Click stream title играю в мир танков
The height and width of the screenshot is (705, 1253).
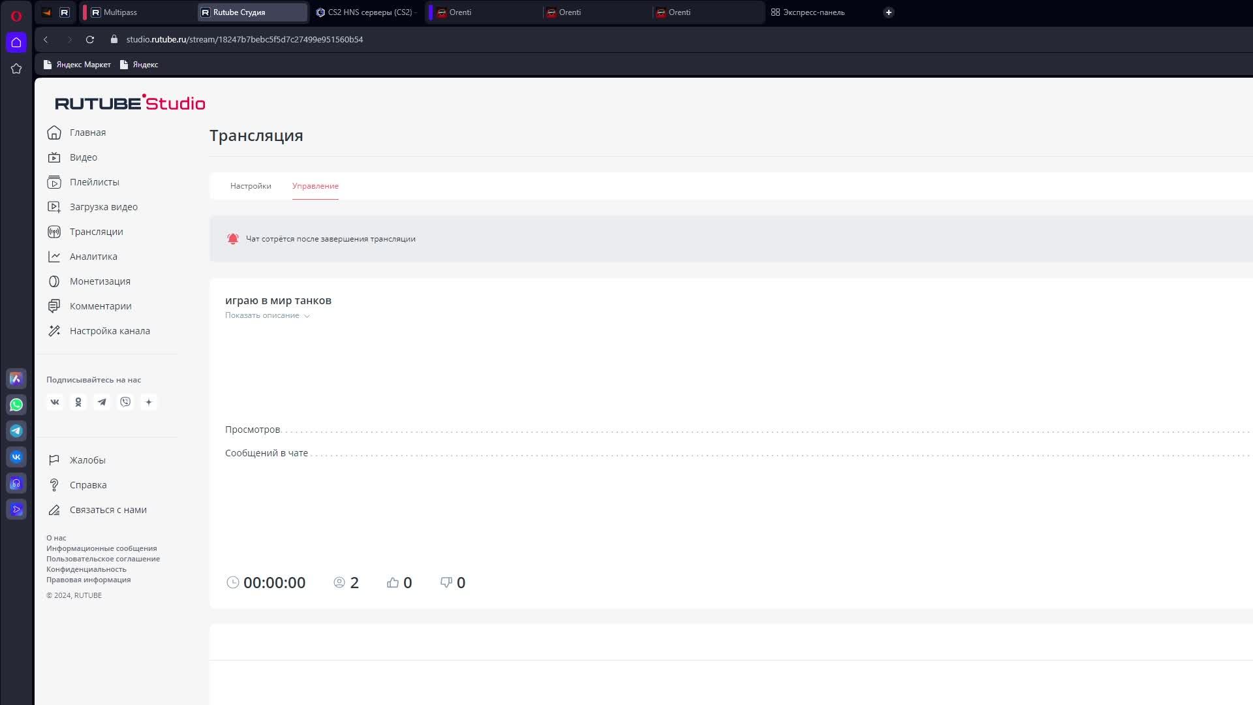point(278,300)
